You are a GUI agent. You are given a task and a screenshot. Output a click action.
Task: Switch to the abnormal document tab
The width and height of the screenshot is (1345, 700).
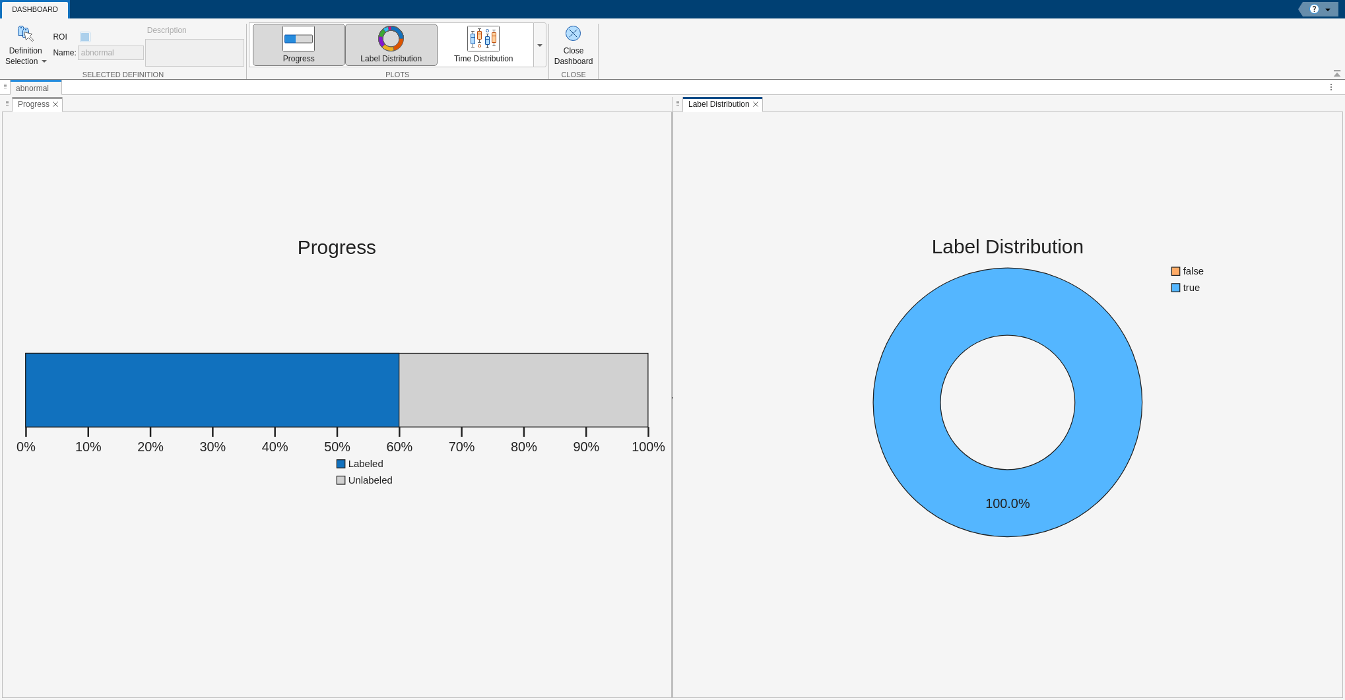[x=32, y=88]
